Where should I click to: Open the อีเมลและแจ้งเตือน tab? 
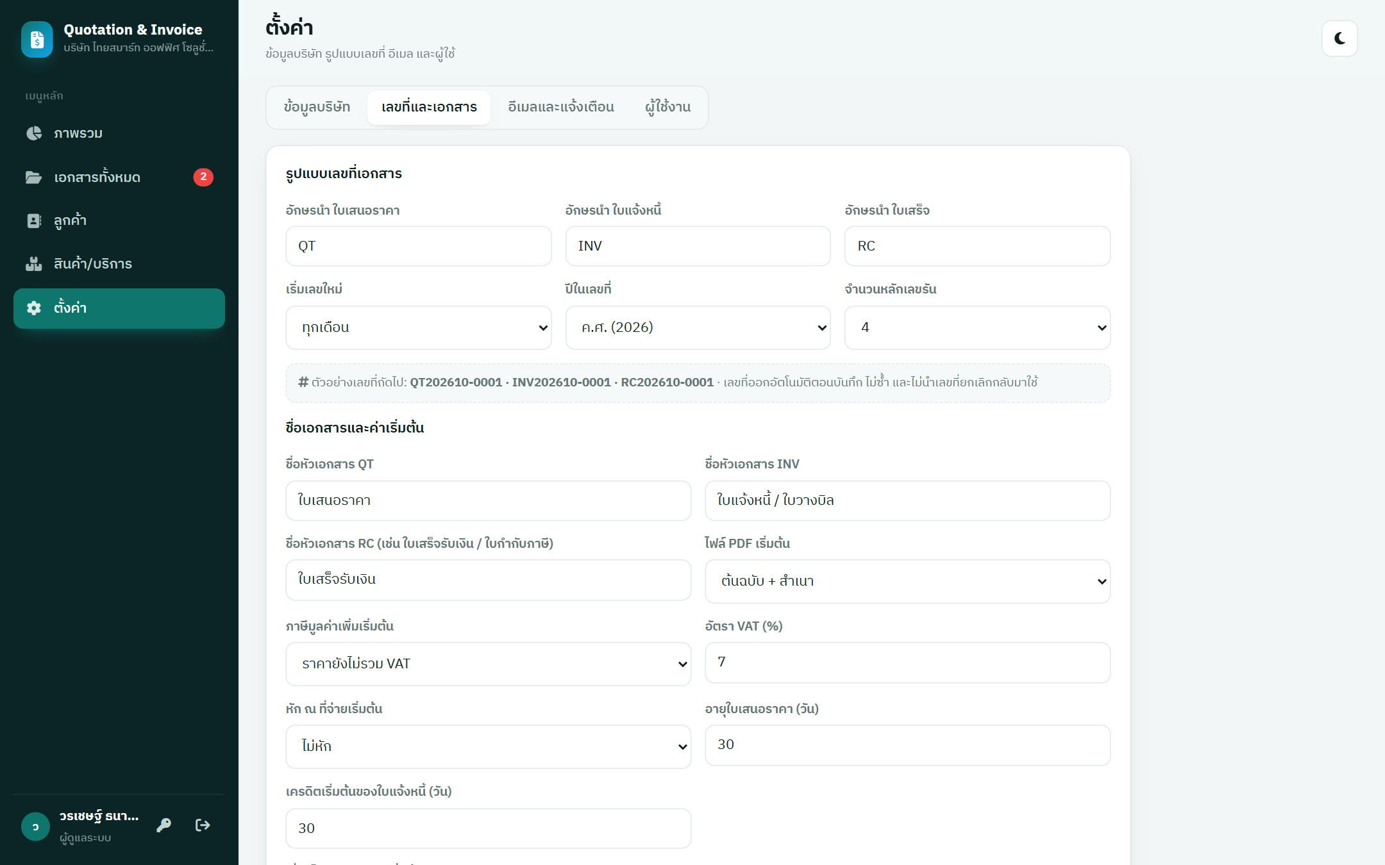pos(561,107)
